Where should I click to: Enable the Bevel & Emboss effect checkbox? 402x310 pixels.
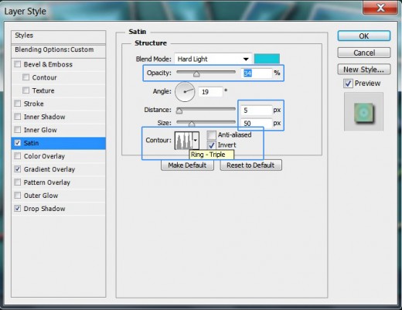[18, 64]
